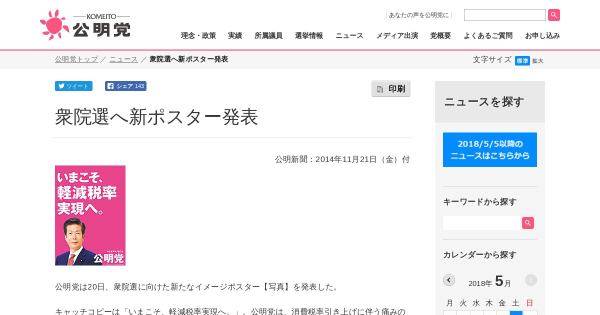Image resolution: width=600 pixels, height=315 pixels.
Task: Click the Twitter ツイート button
Action: [x=73, y=86]
